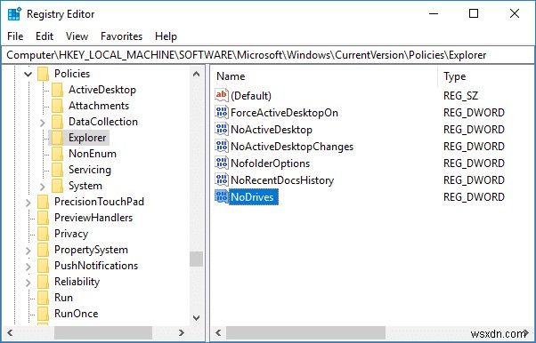Click the Policies folder icon
The image size is (536, 343).
pos(43,74)
